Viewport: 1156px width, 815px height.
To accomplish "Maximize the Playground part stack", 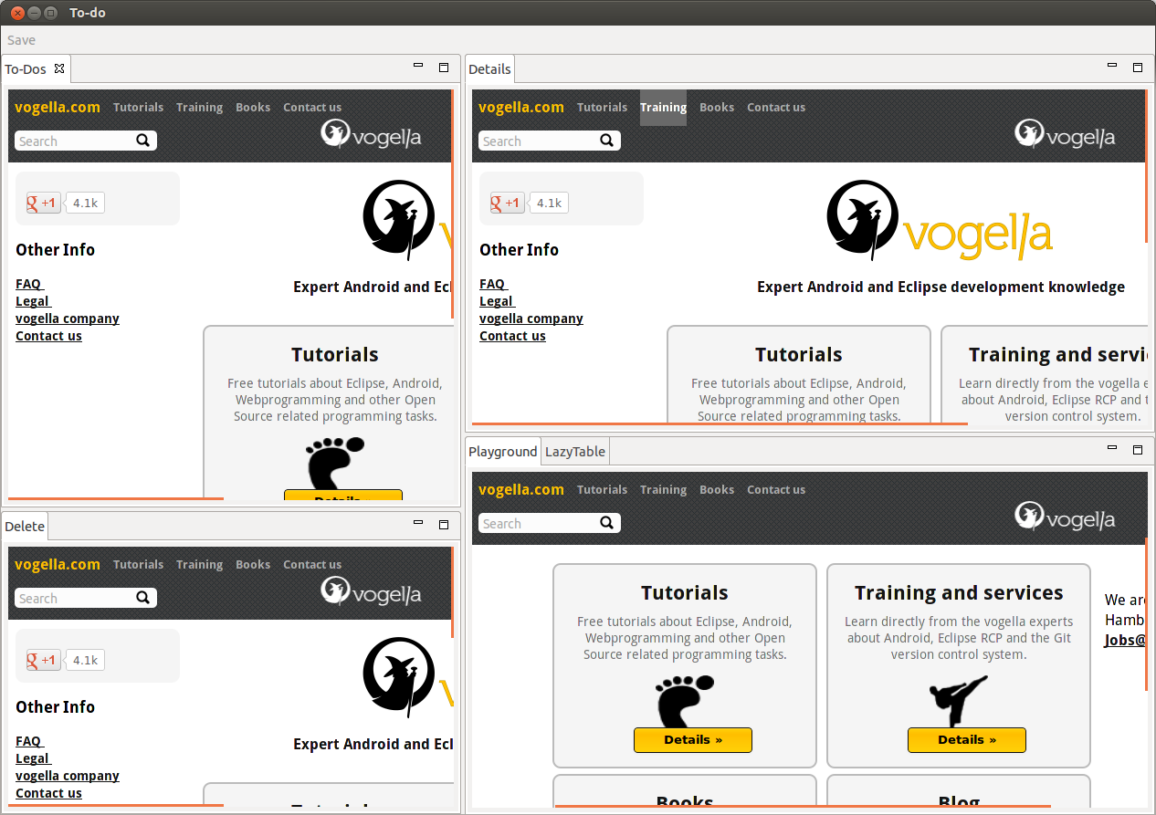I will pyautogui.click(x=1138, y=449).
